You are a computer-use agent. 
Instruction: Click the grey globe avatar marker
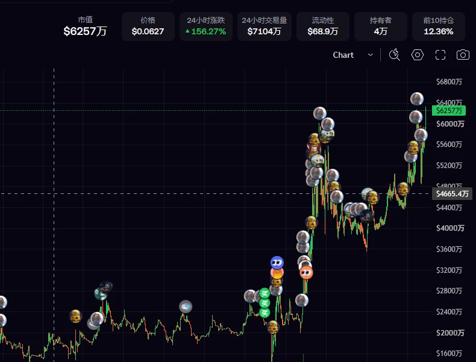pos(186,307)
